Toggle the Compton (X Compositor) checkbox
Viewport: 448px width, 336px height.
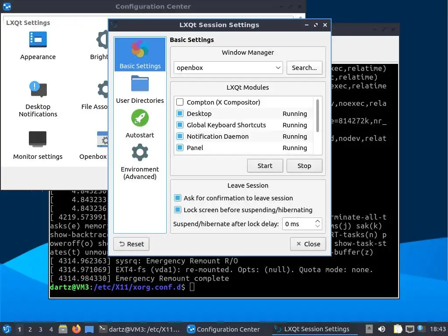point(180,102)
